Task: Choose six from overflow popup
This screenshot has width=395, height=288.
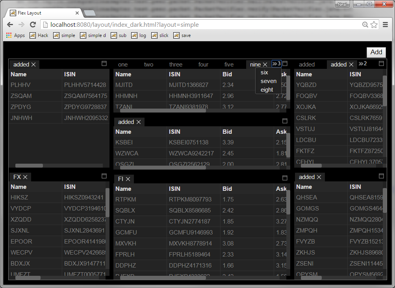Action: (x=264, y=72)
